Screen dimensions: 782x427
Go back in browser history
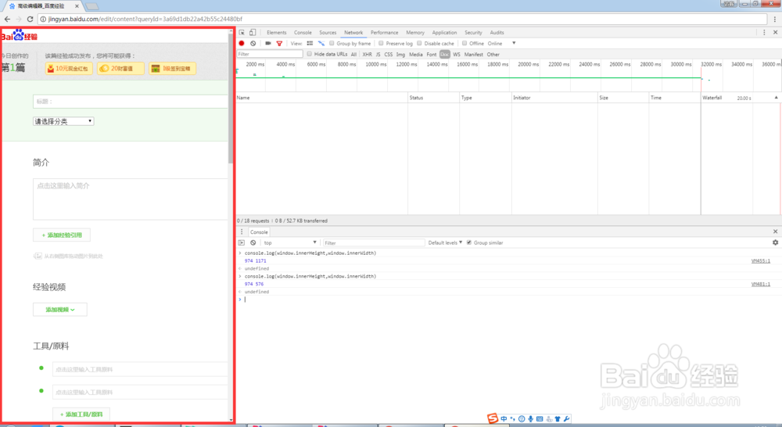pyautogui.click(x=7, y=19)
